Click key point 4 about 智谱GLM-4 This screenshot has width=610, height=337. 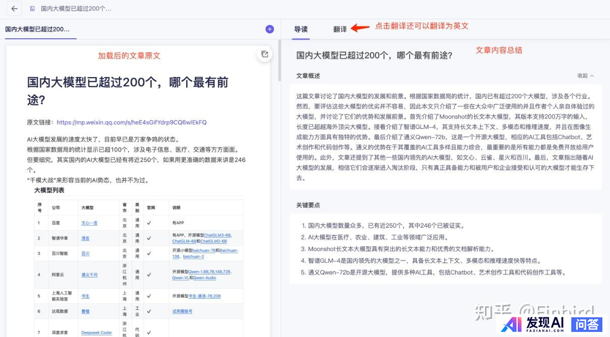coord(421,261)
